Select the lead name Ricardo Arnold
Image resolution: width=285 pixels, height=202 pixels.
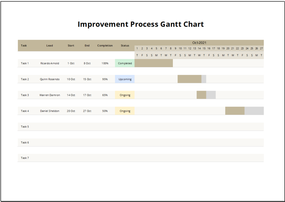(50, 63)
